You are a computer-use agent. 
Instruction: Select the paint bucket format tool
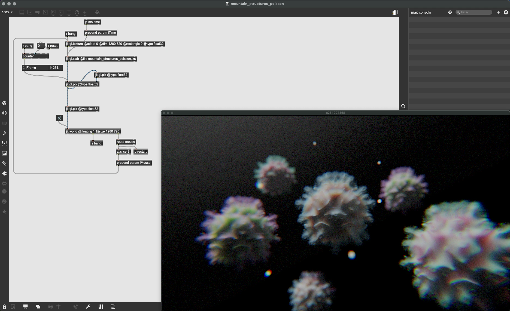tap(97, 12)
